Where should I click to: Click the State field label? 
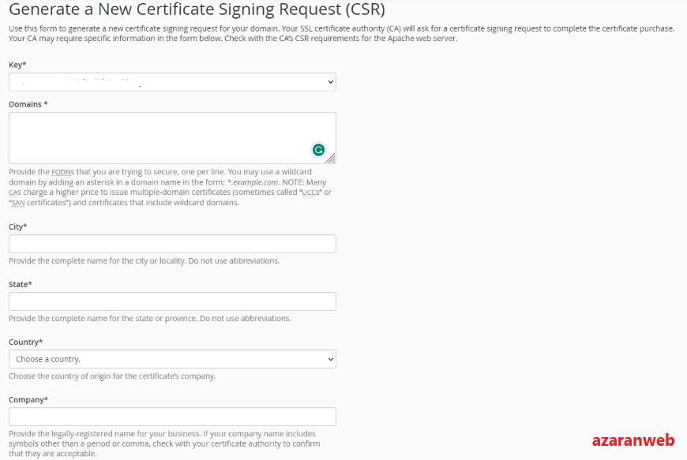[21, 285]
